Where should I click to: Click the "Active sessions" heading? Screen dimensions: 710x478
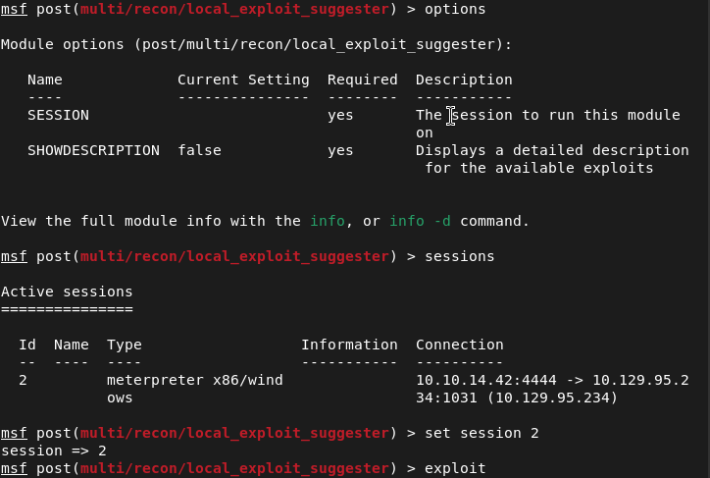[67, 292]
